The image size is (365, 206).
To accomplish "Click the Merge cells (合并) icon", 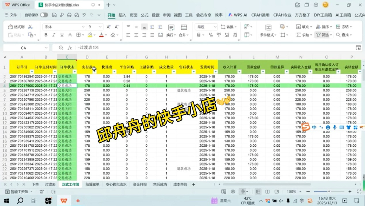I will tap(184, 27).
